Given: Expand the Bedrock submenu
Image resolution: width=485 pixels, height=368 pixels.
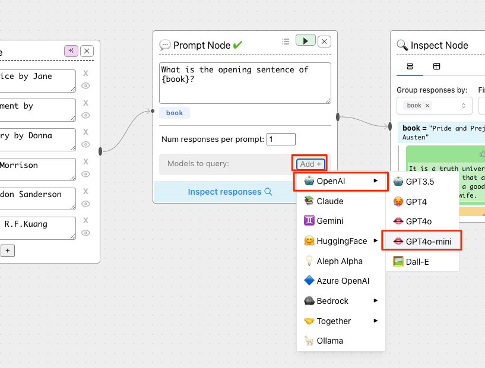Looking at the screenshot, I should coord(341,301).
